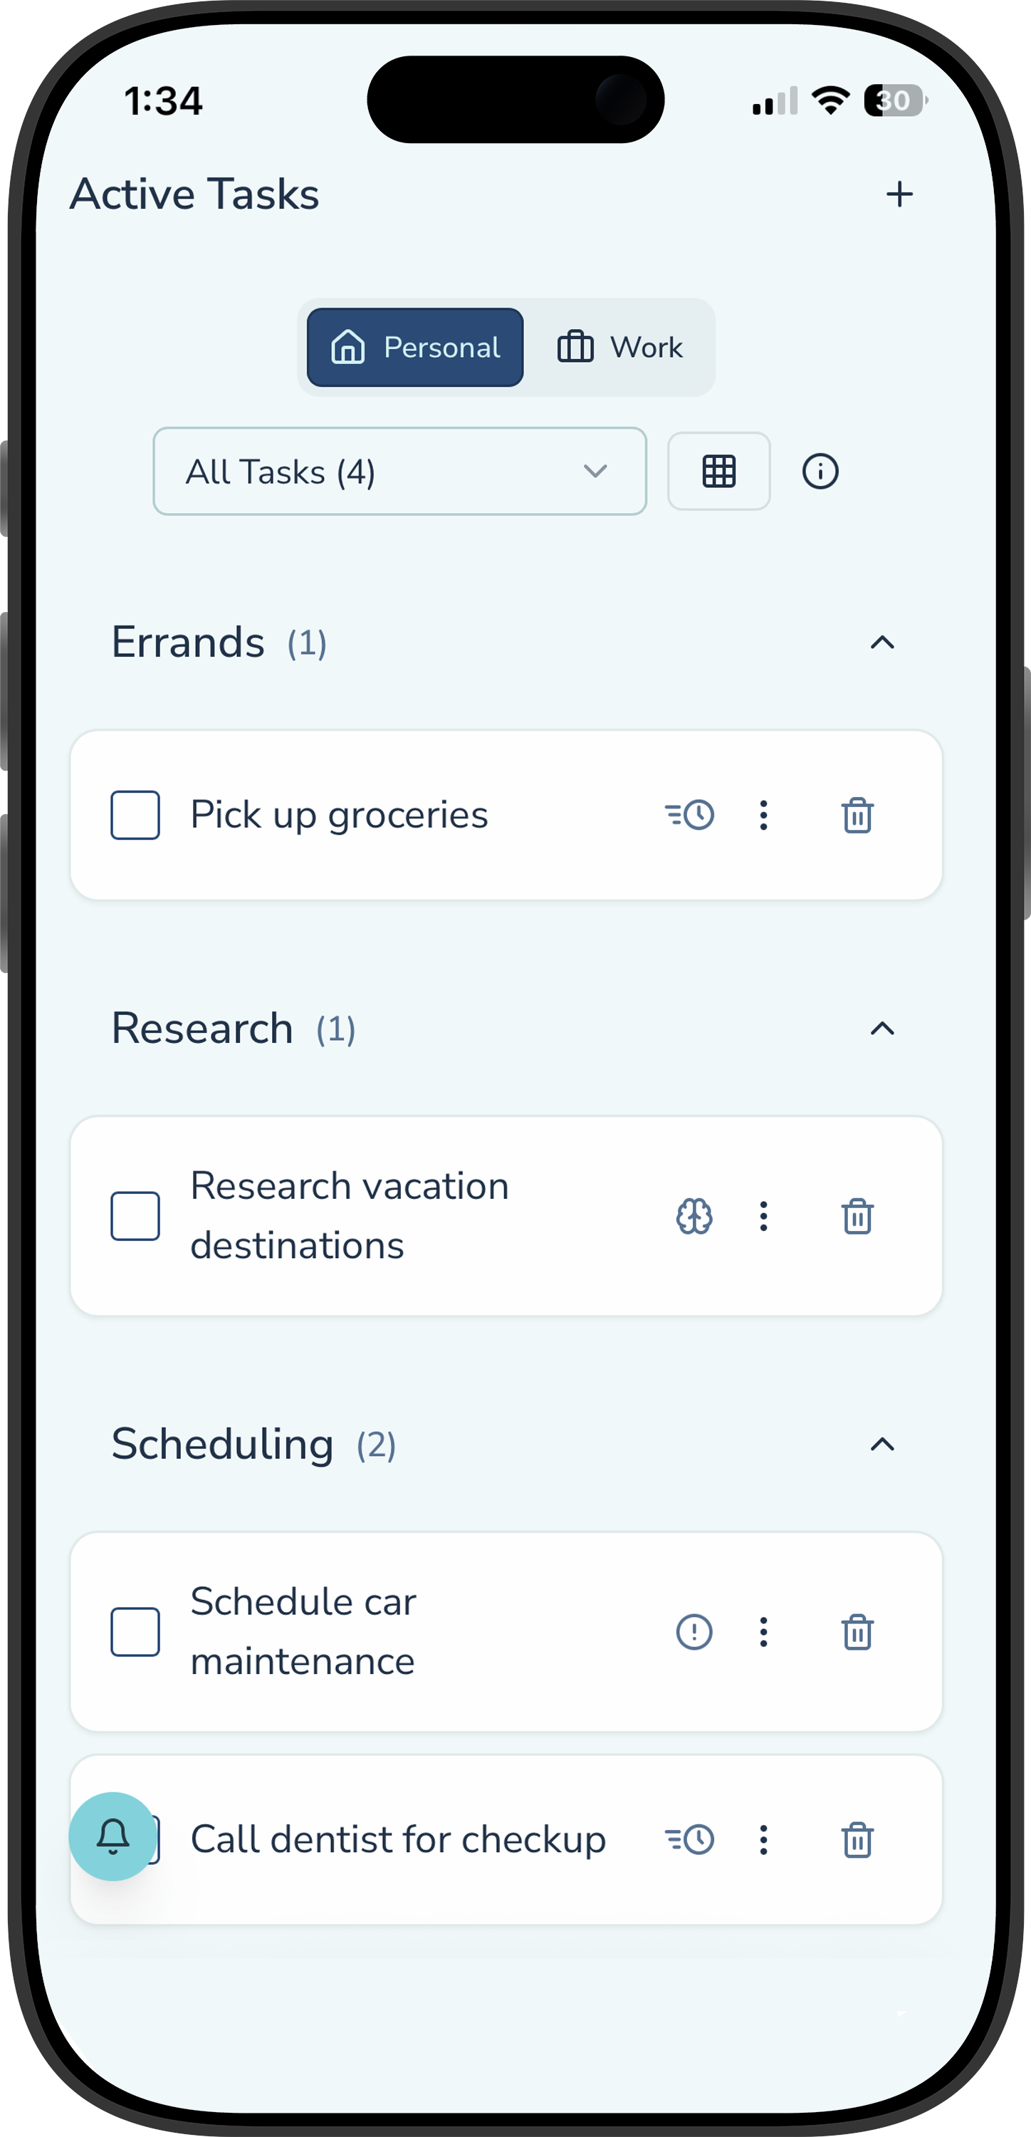Collapse the Scheduling section
The height and width of the screenshot is (2137, 1031).
(882, 1443)
